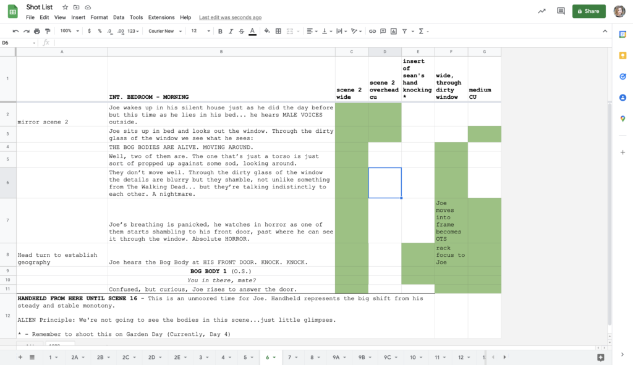Viewport: 633px width, 365px height.
Task: Open the Format menu
Action: (99, 17)
